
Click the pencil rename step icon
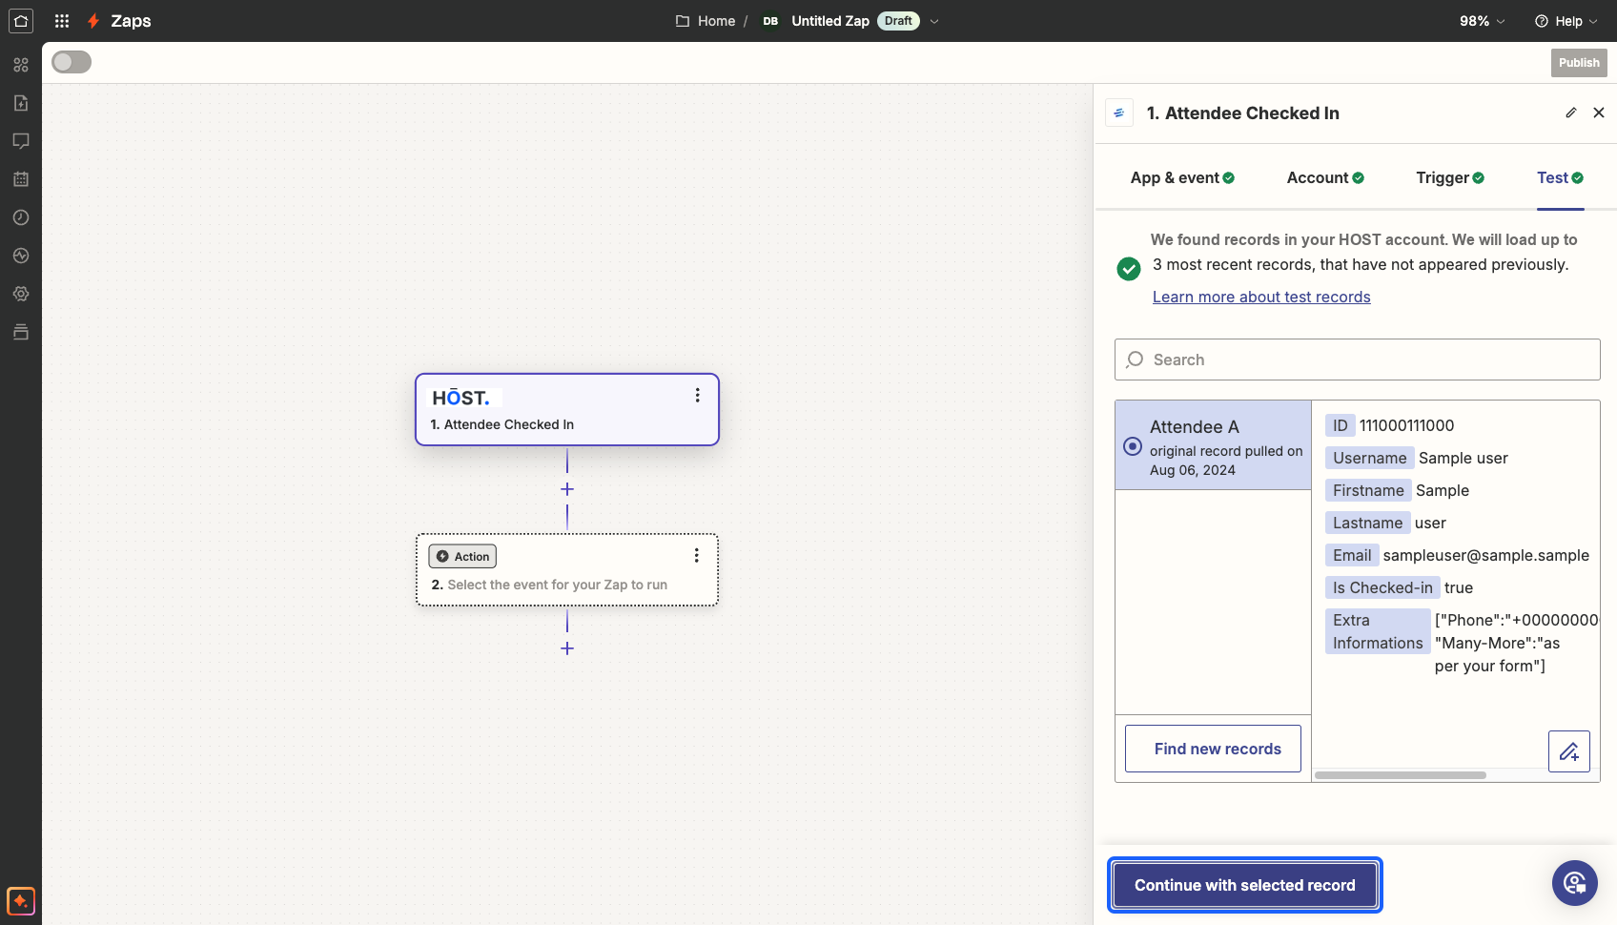1571,113
